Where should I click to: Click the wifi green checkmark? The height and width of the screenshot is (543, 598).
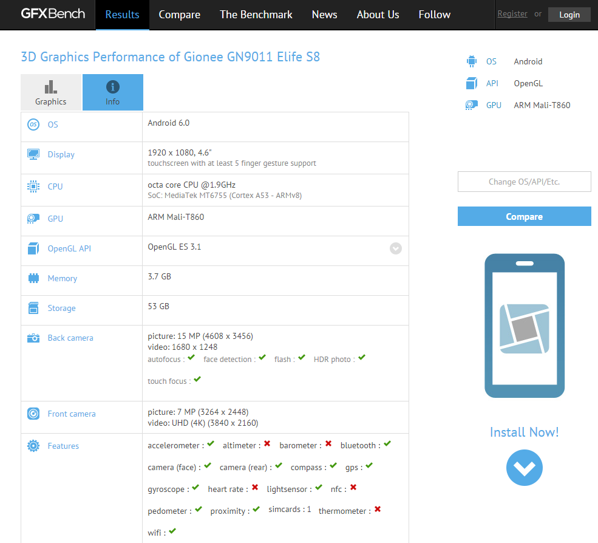point(172,531)
